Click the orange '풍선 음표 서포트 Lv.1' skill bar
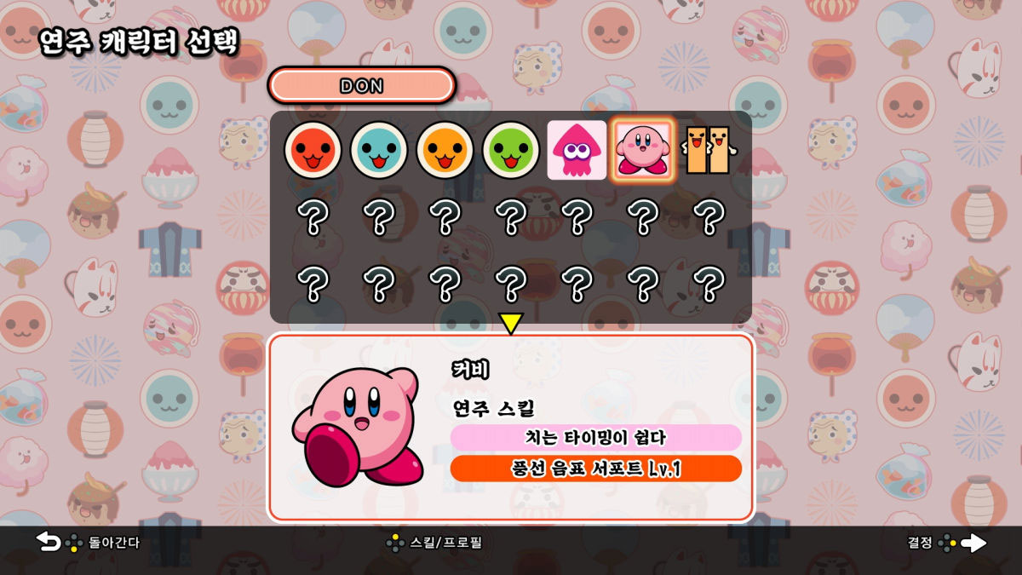 pos(596,469)
